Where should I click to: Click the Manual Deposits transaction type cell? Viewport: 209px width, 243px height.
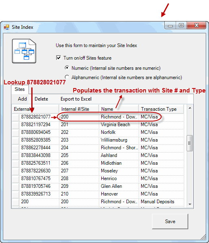coord(161,202)
